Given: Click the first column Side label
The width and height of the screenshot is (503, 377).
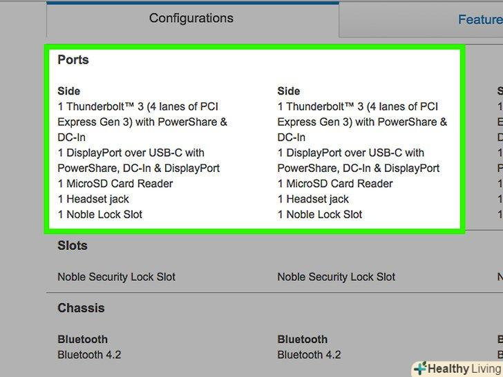Looking at the screenshot, I should [69, 91].
